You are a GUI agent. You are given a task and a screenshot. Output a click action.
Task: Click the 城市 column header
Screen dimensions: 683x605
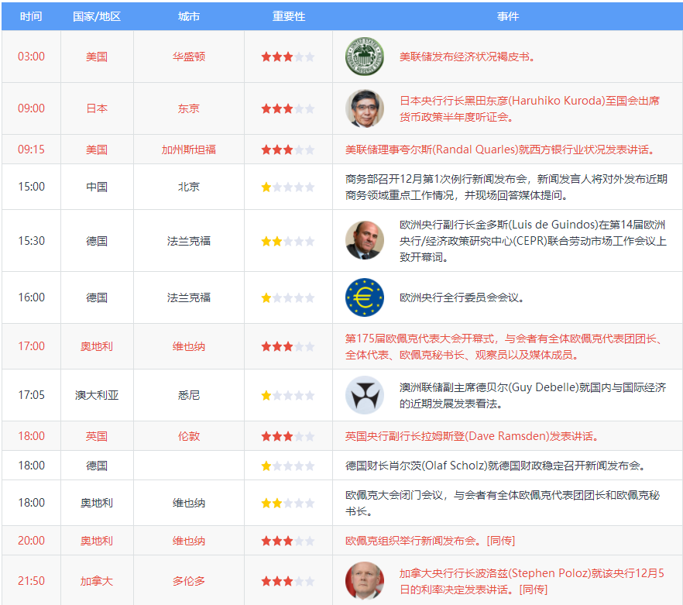pyautogui.click(x=189, y=16)
